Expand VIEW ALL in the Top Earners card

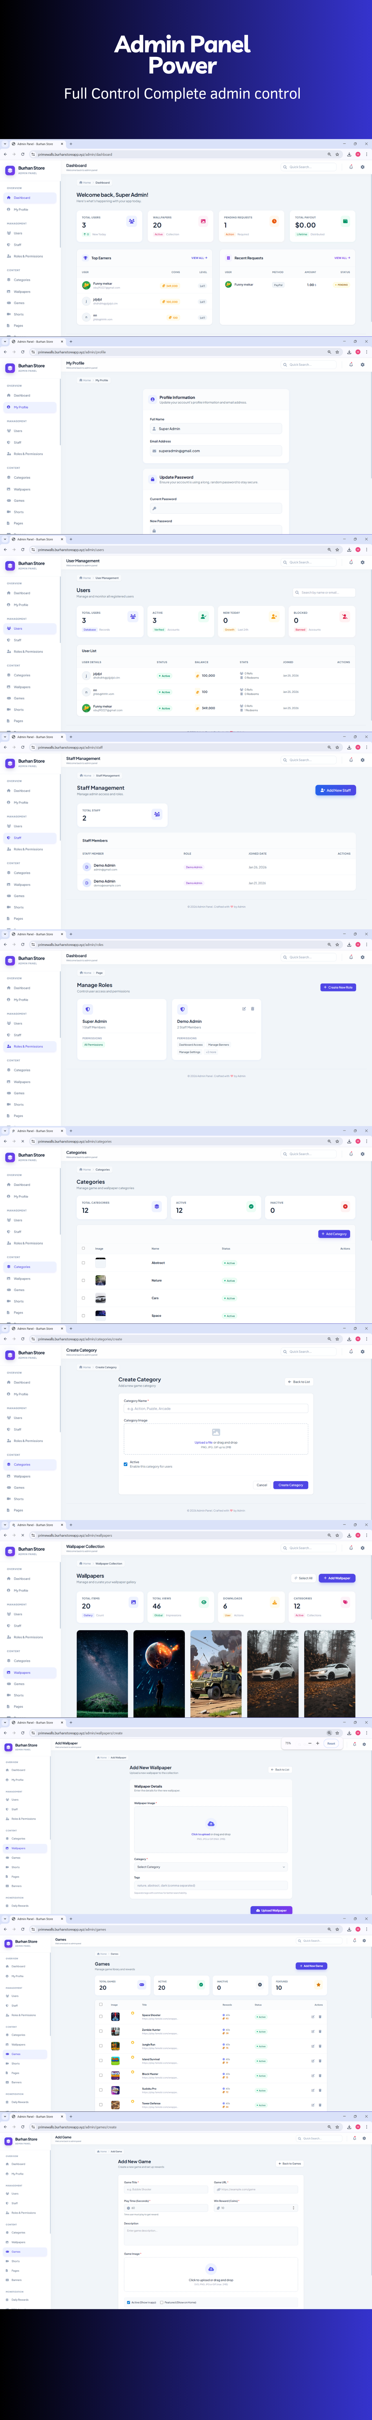pyautogui.click(x=199, y=257)
